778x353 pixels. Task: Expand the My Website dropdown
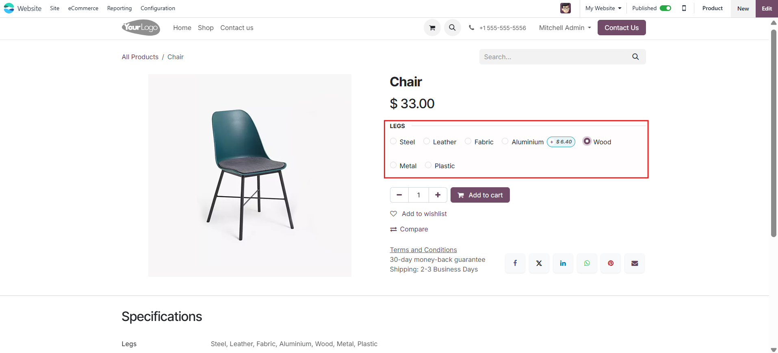(x=603, y=8)
